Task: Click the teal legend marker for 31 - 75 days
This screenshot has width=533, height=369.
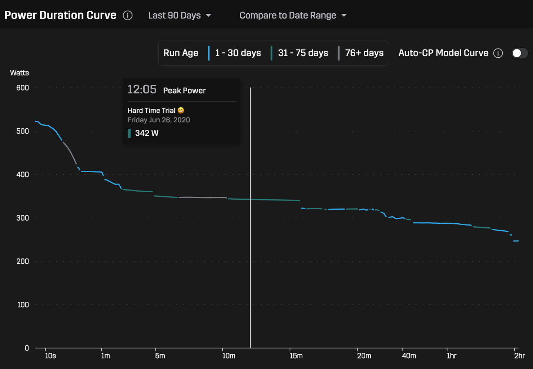Action: pos(273,53)
